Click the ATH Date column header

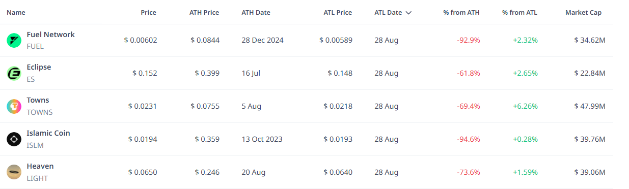coord(256,13)
